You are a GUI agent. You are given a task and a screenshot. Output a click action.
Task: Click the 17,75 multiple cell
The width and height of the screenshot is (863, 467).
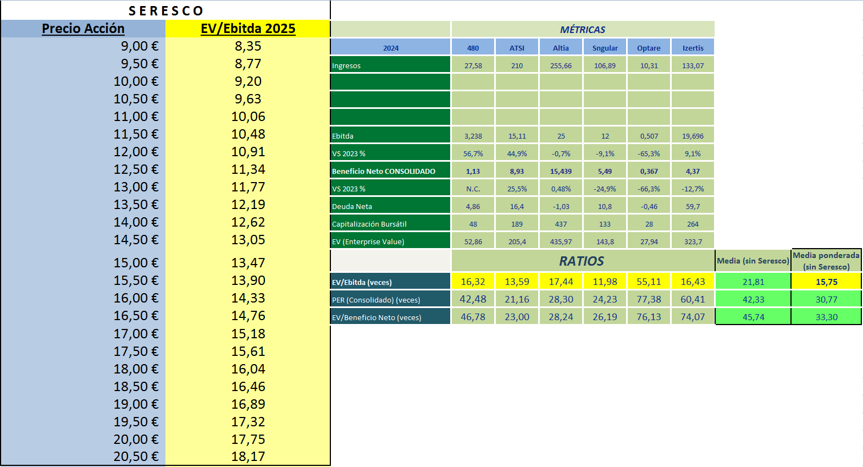[x=248, y=439]
